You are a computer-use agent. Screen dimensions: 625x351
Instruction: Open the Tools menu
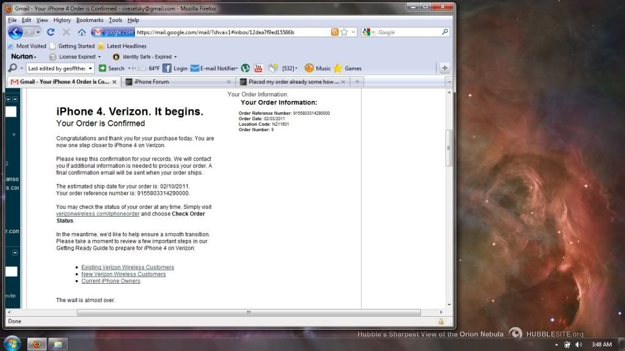115,20
